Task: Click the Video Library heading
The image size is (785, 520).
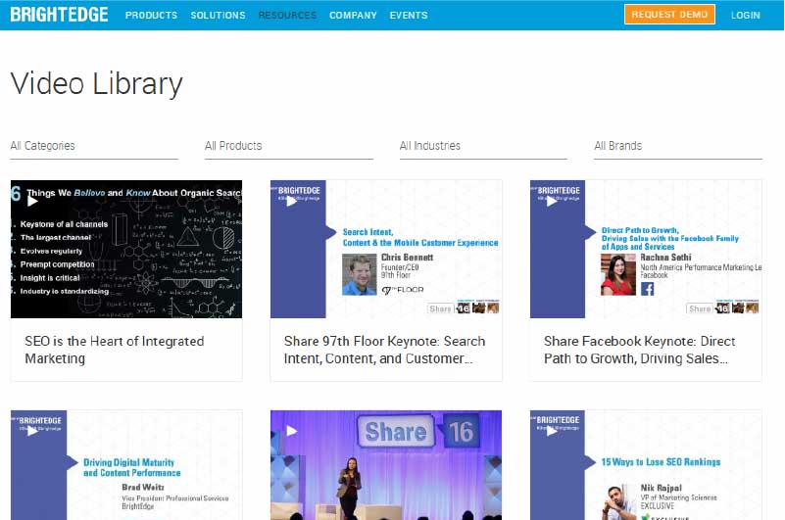Action: 97,83
